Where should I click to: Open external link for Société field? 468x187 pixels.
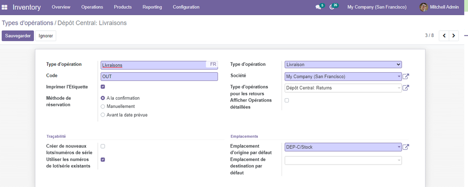point(406,76)
